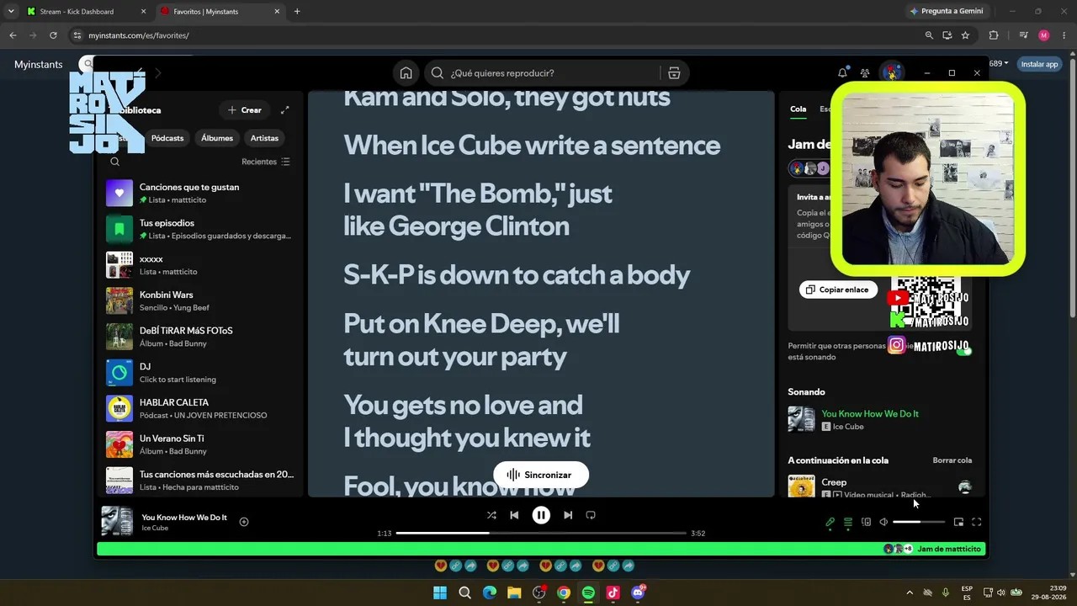Viewport: 1077px width, 606px height.
Task: Jump to lyric "When Ice Cube write a sentence"
Action: click(x=532, y=146)
